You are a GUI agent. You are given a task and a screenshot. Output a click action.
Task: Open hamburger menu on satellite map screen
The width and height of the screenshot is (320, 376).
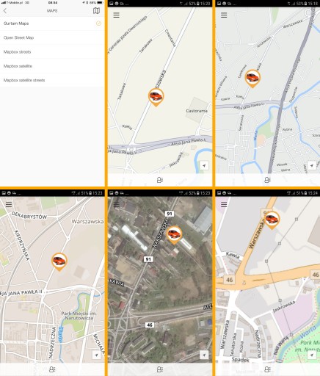(116, 204)
